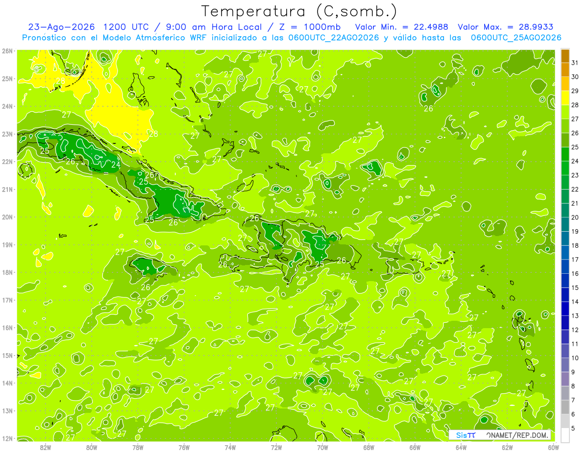
Task: Pick the purple legend swatch between 9 and 10
Action: [565, 365]
